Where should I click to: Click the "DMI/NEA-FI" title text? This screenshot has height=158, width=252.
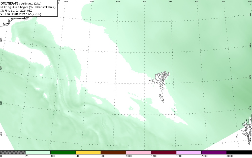pyautogui.click(x=9, y=4)
